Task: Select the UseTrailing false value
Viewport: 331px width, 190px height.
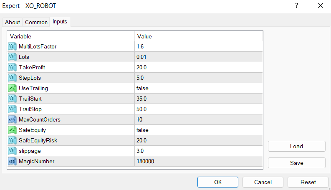Action: coord(142,88)
